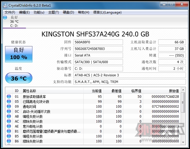Select the 原始读取错误率 attribute name
This screenshot has width=190, height=149.
point(34,97)
